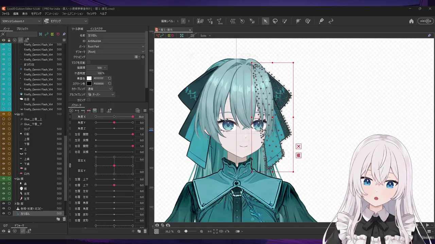Open the nizima button
The image size is (435, 244).
click(425, 21)
